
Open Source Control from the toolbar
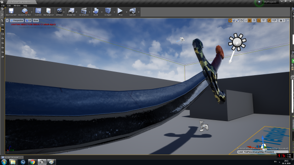click(x=24, y=12)
